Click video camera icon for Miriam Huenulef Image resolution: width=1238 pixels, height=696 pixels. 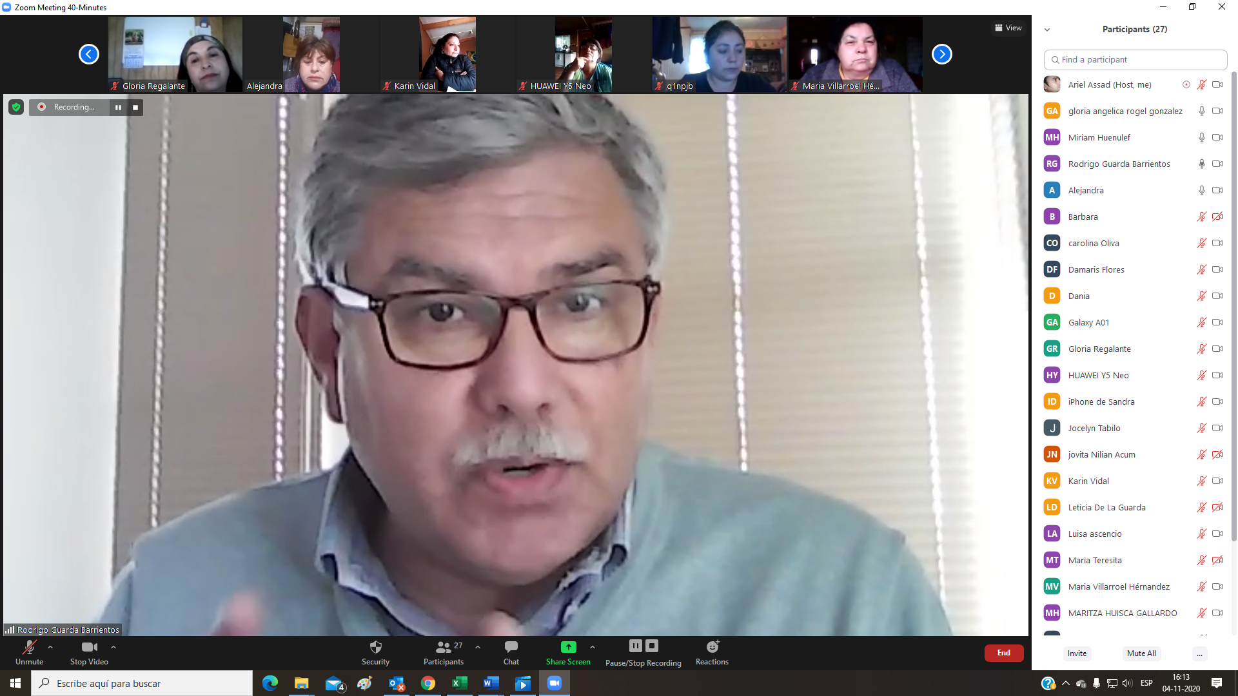coord(1217,137)
